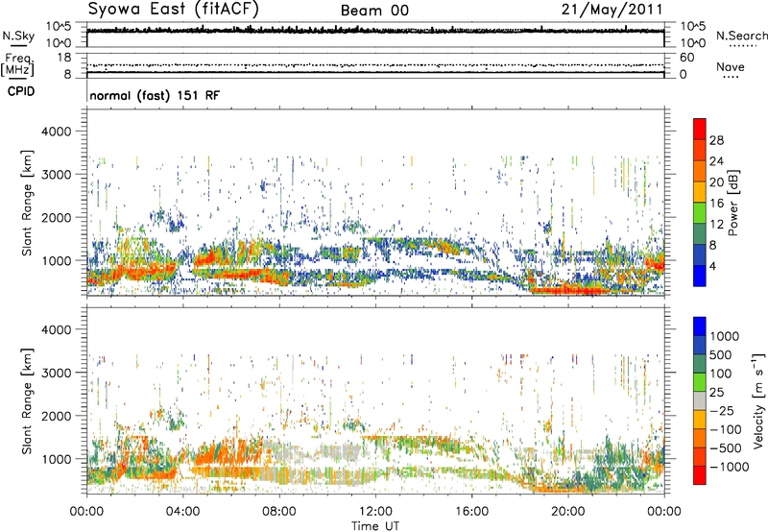The height and width of the screenshot is (532, 768).
Task: Click '3000' on velocity panel range axis
Action: (x=56, y=373)
